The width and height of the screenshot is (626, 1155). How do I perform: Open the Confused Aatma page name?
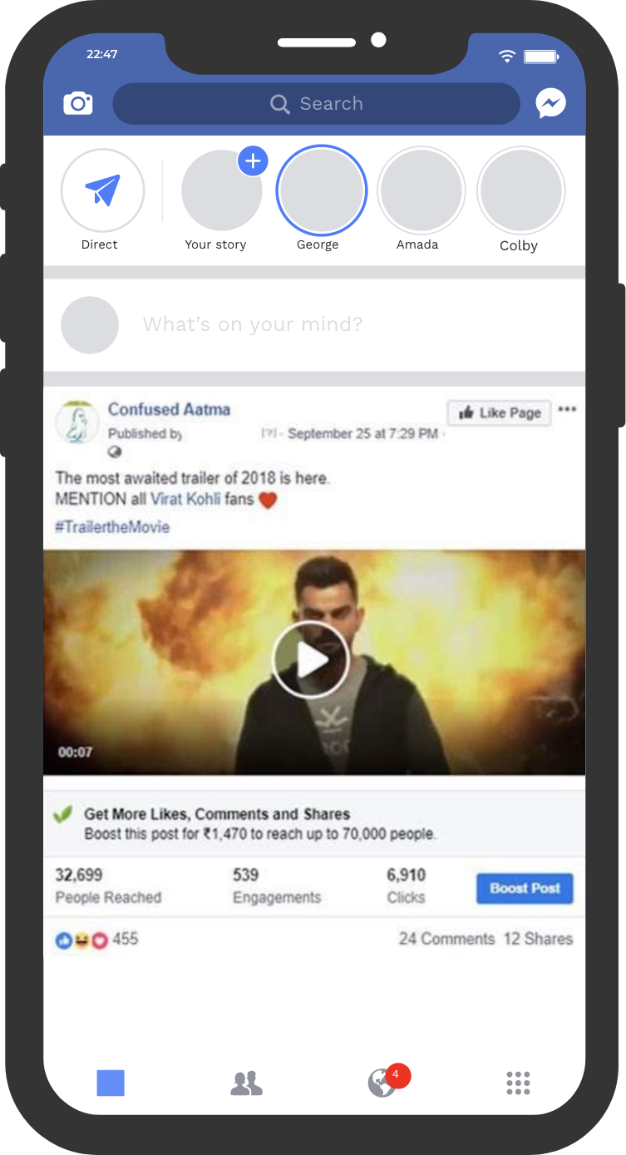(x=169, y=409)
